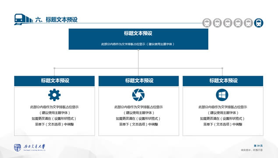Click the second gray train progress icon

pos(217,23)
